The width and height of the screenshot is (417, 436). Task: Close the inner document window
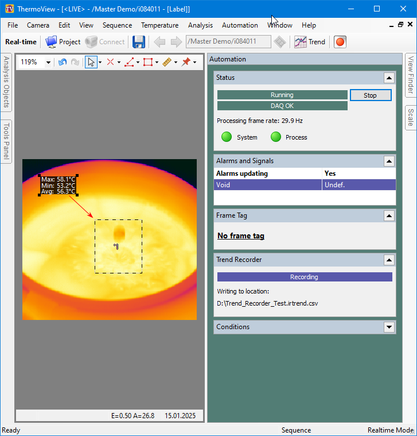pyautogui.click(x=410, y=25)
